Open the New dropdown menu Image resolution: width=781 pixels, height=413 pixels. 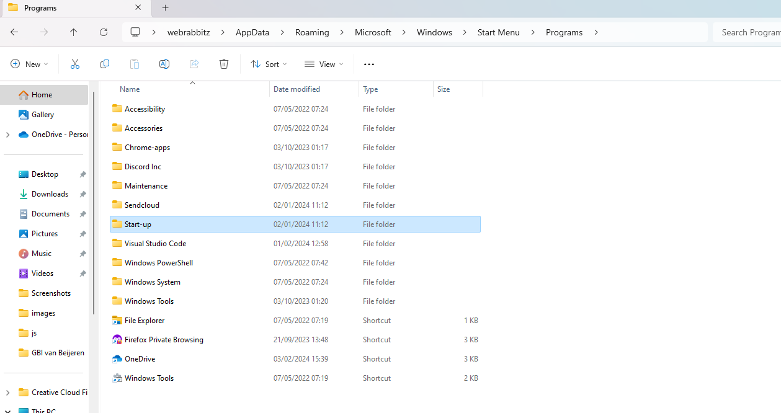pyautogui.click(x=29, y=64)
